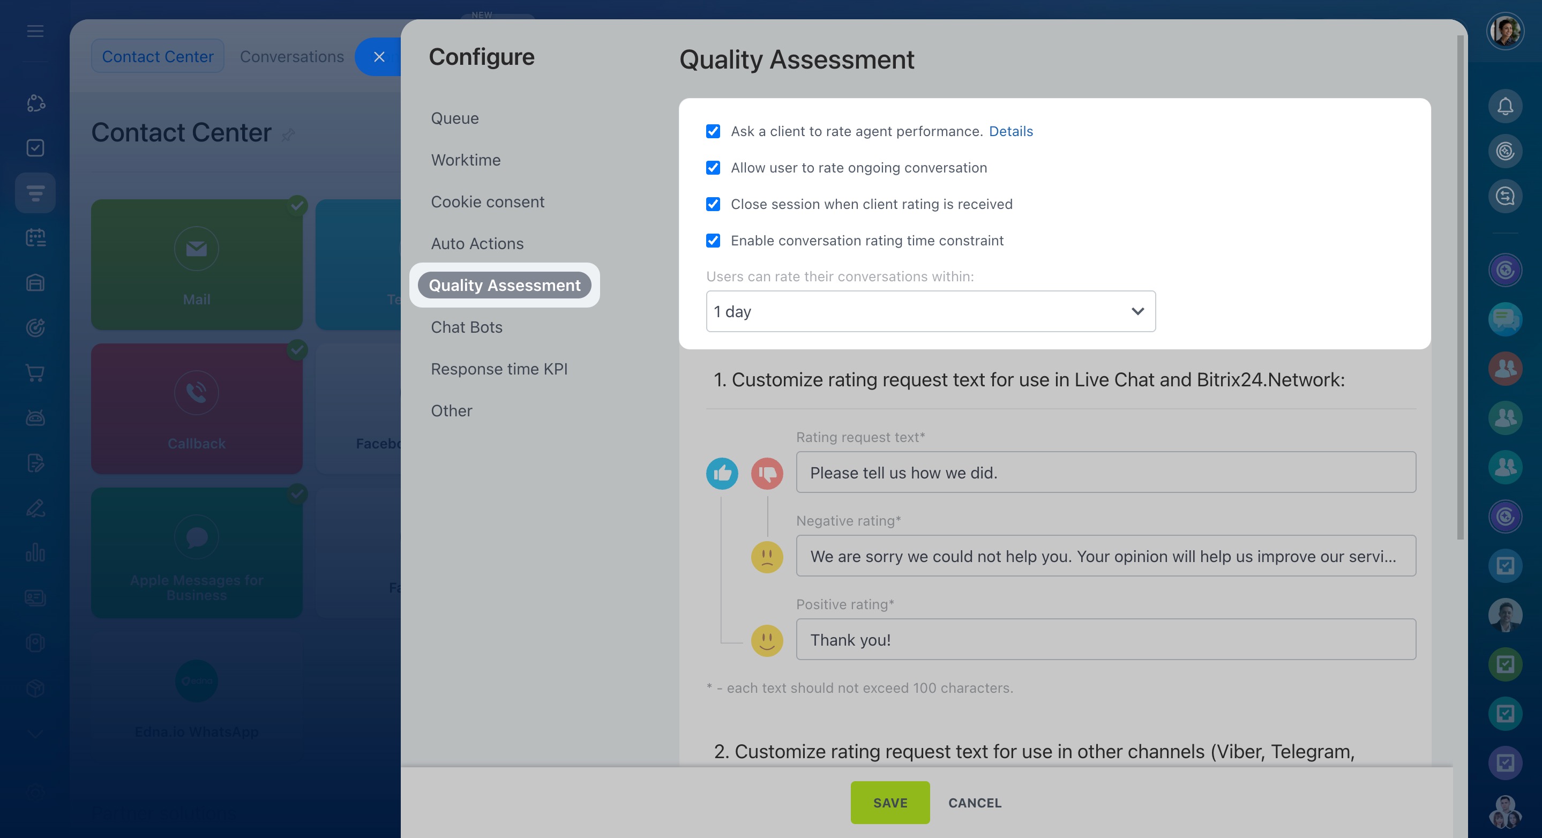Click the notifications bell icon
This screenshot has width=1542, height=838.
click(1505, 107)
